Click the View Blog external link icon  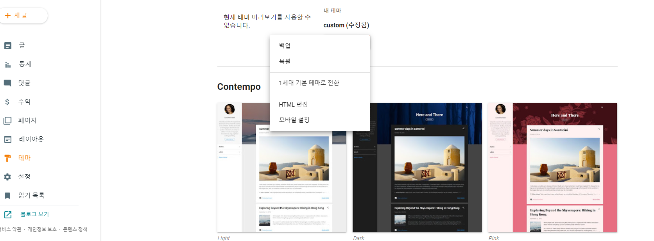coord(8,214)
